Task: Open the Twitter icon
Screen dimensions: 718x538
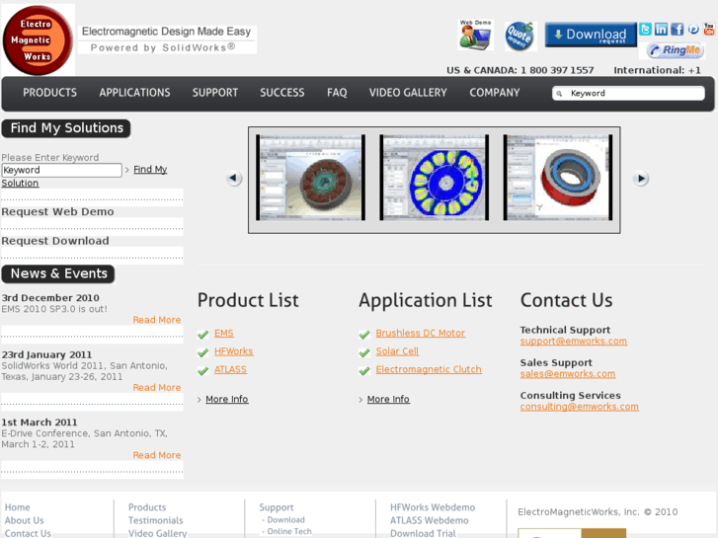Action: 645,30
